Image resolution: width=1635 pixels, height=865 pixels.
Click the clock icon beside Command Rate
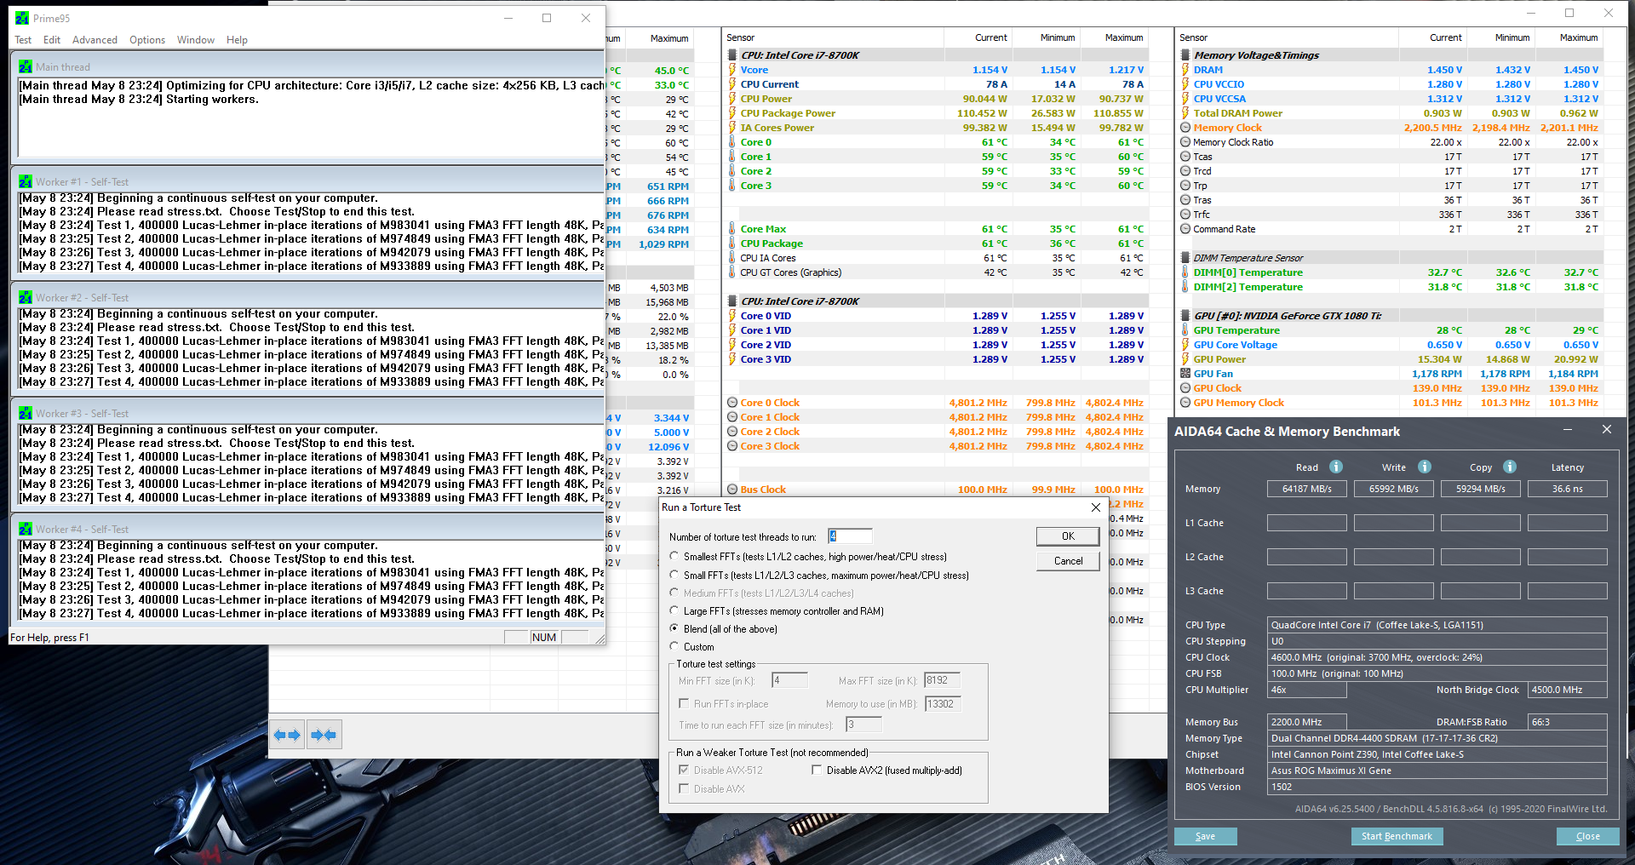click(x=1185, y=229)
